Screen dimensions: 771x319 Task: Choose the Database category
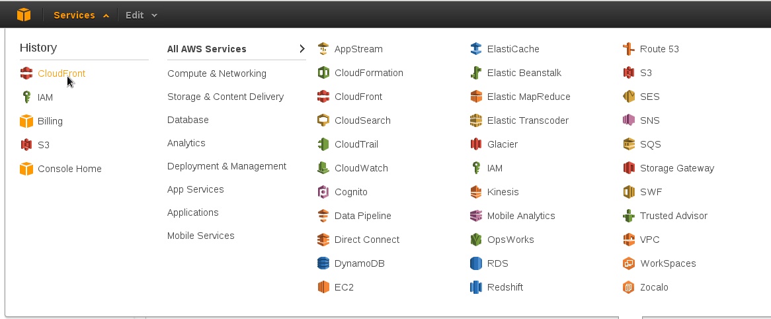(x=188, y=120)
